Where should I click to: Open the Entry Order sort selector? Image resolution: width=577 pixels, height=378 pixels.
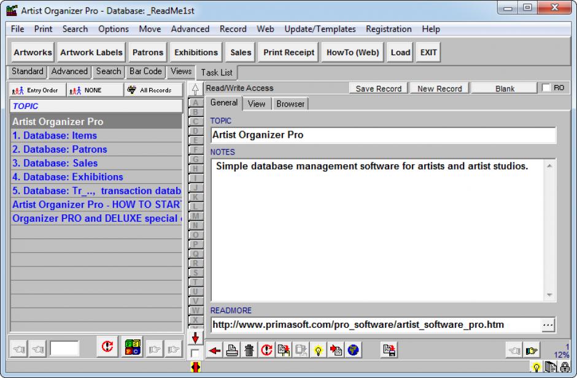[x=37, y=90]
